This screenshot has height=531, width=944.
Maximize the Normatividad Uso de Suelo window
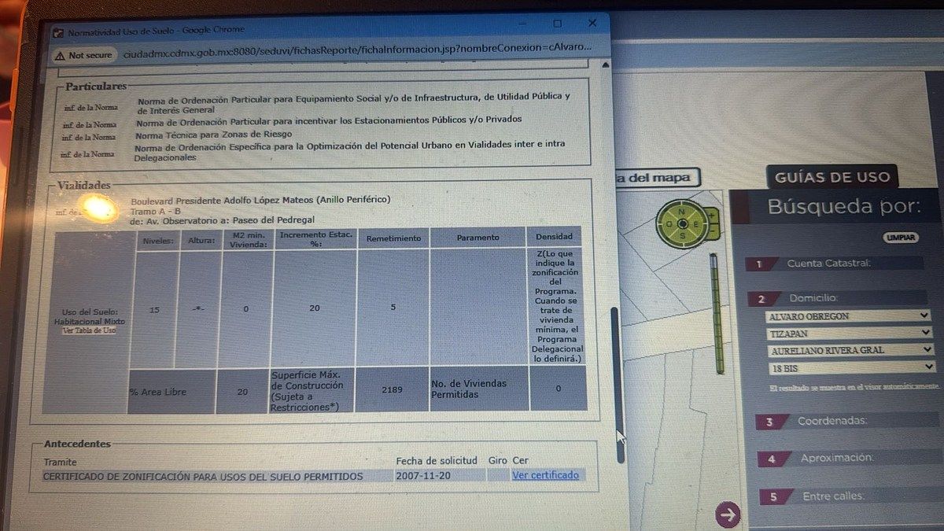click(558, 24)
